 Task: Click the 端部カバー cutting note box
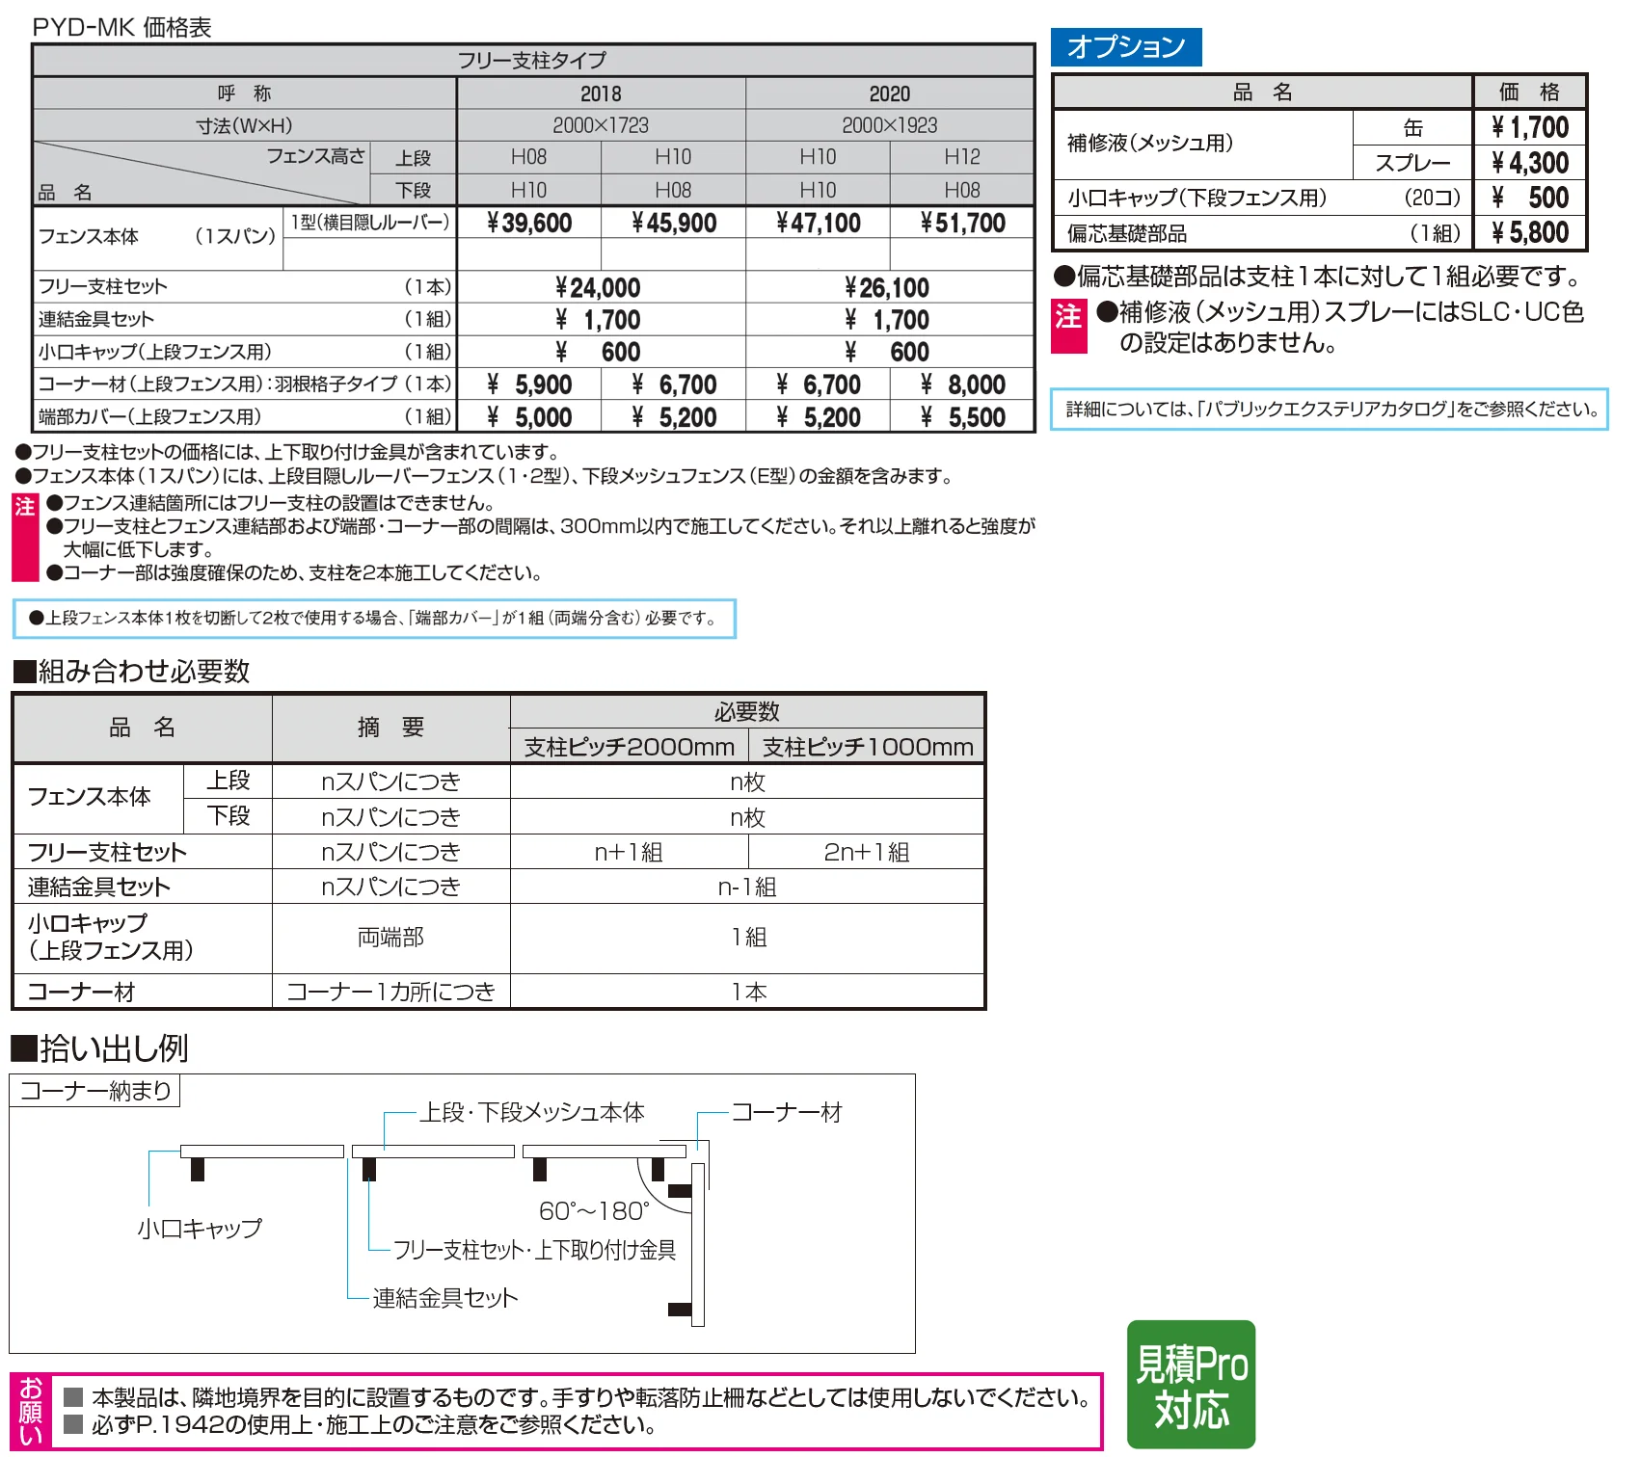(374, 619)
